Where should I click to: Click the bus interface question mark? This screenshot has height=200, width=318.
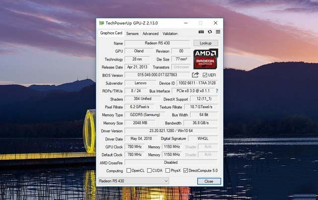coord(217,91)
